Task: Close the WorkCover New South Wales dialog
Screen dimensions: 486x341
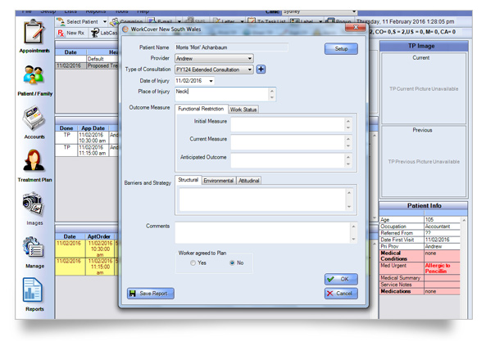Action: (355, 28)
